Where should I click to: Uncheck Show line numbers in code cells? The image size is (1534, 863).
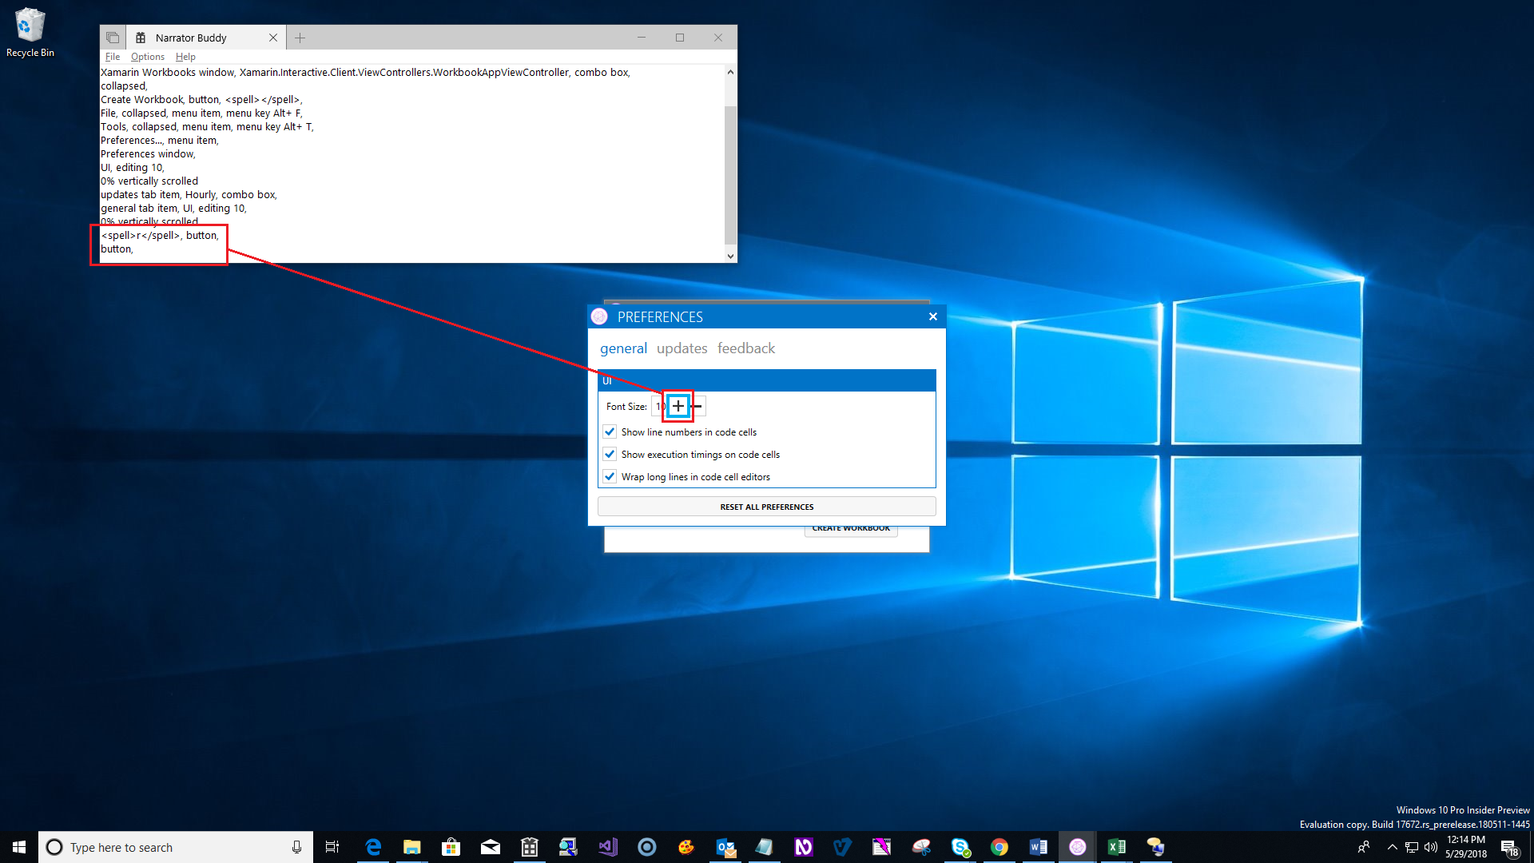(610, 431)
